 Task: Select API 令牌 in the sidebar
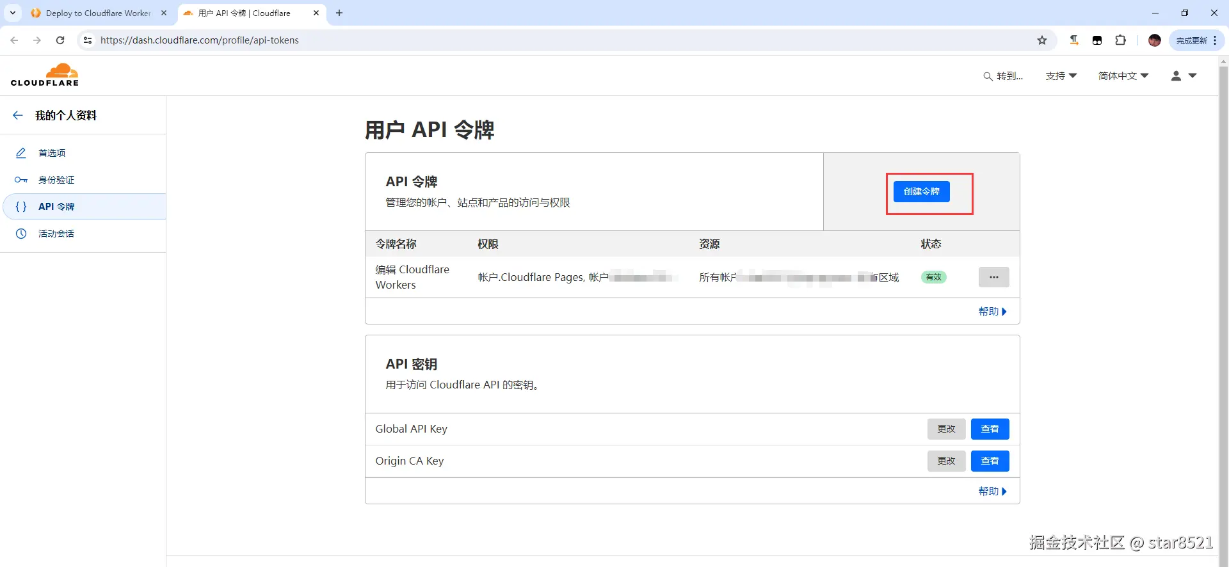83,207
